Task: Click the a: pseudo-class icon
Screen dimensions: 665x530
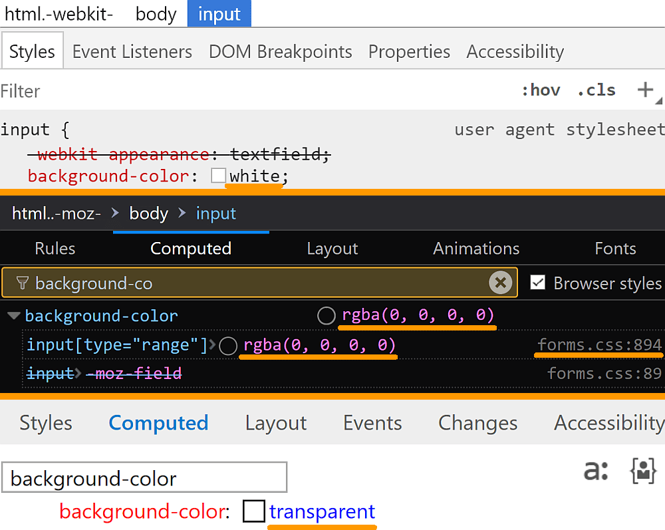Action: pyautogui.click(x=595, y=471)
